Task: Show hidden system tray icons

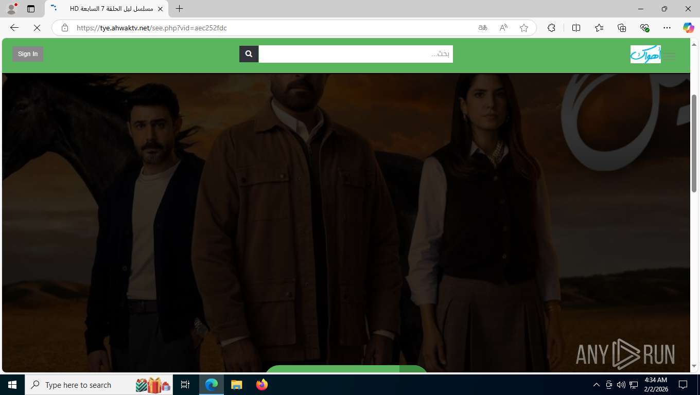Action: point(597,385)
